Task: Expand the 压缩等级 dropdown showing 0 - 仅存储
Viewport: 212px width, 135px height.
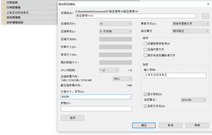Action: tap(116, 31)
